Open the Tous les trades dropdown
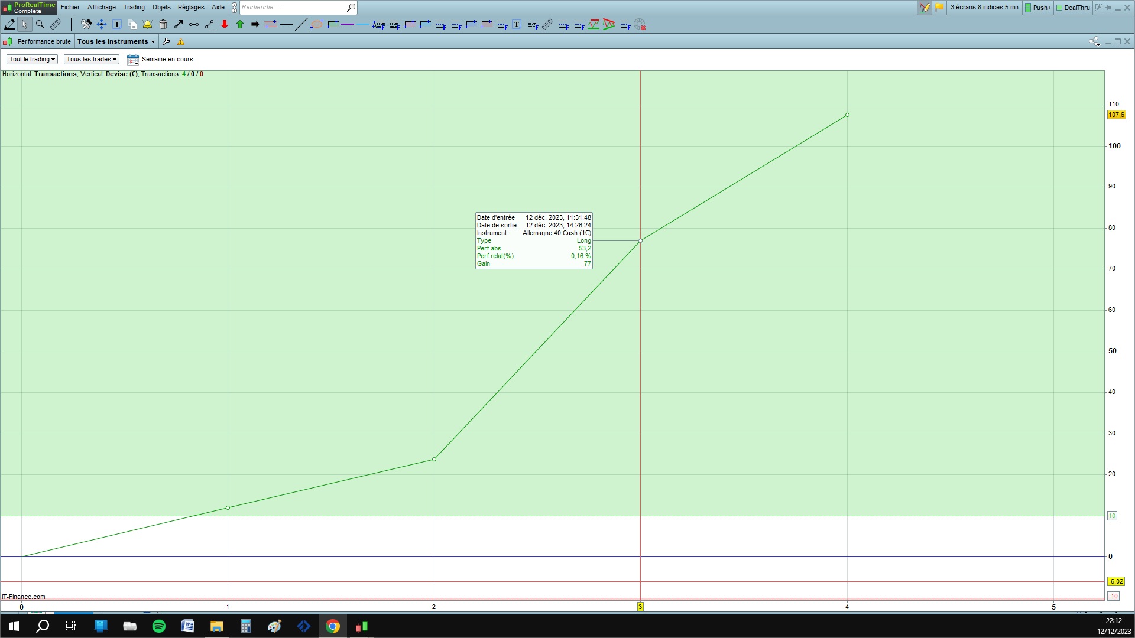 click(x=91, y=59)
